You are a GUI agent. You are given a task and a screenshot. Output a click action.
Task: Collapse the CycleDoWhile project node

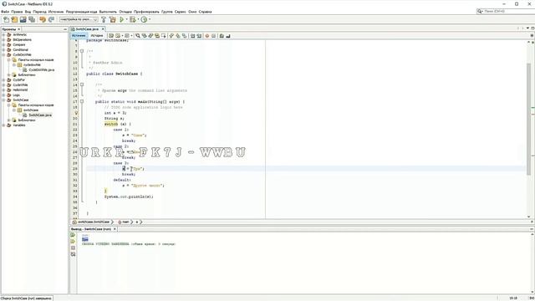coord(3,54)
